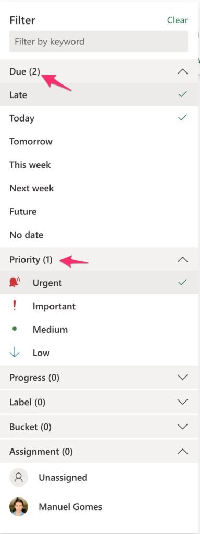Expand the Progress section chevron
This screenshot has width=200, height=534.
(x=183, y=378)
